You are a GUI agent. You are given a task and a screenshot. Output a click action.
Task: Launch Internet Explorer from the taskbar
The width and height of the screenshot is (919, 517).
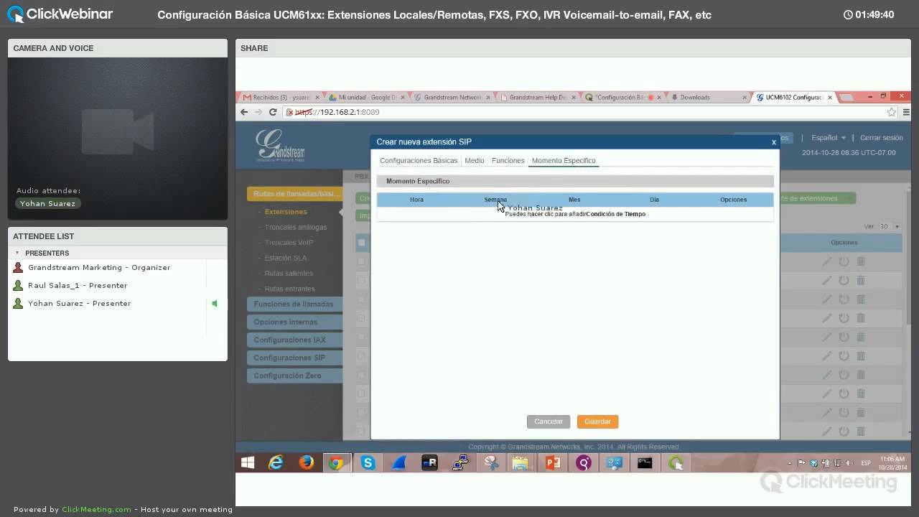276,463
